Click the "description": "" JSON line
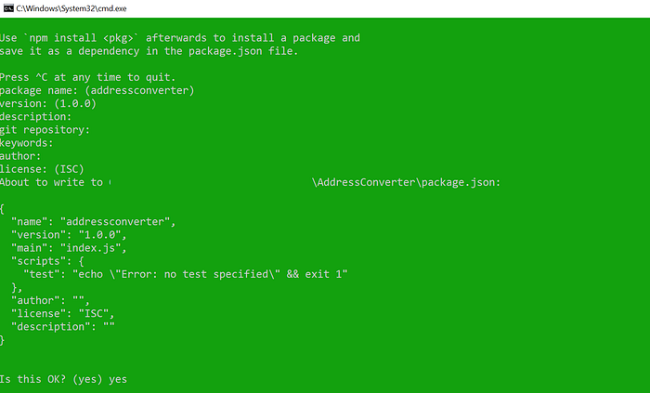This screenshot has height=393, width=650. click(63, 327)
